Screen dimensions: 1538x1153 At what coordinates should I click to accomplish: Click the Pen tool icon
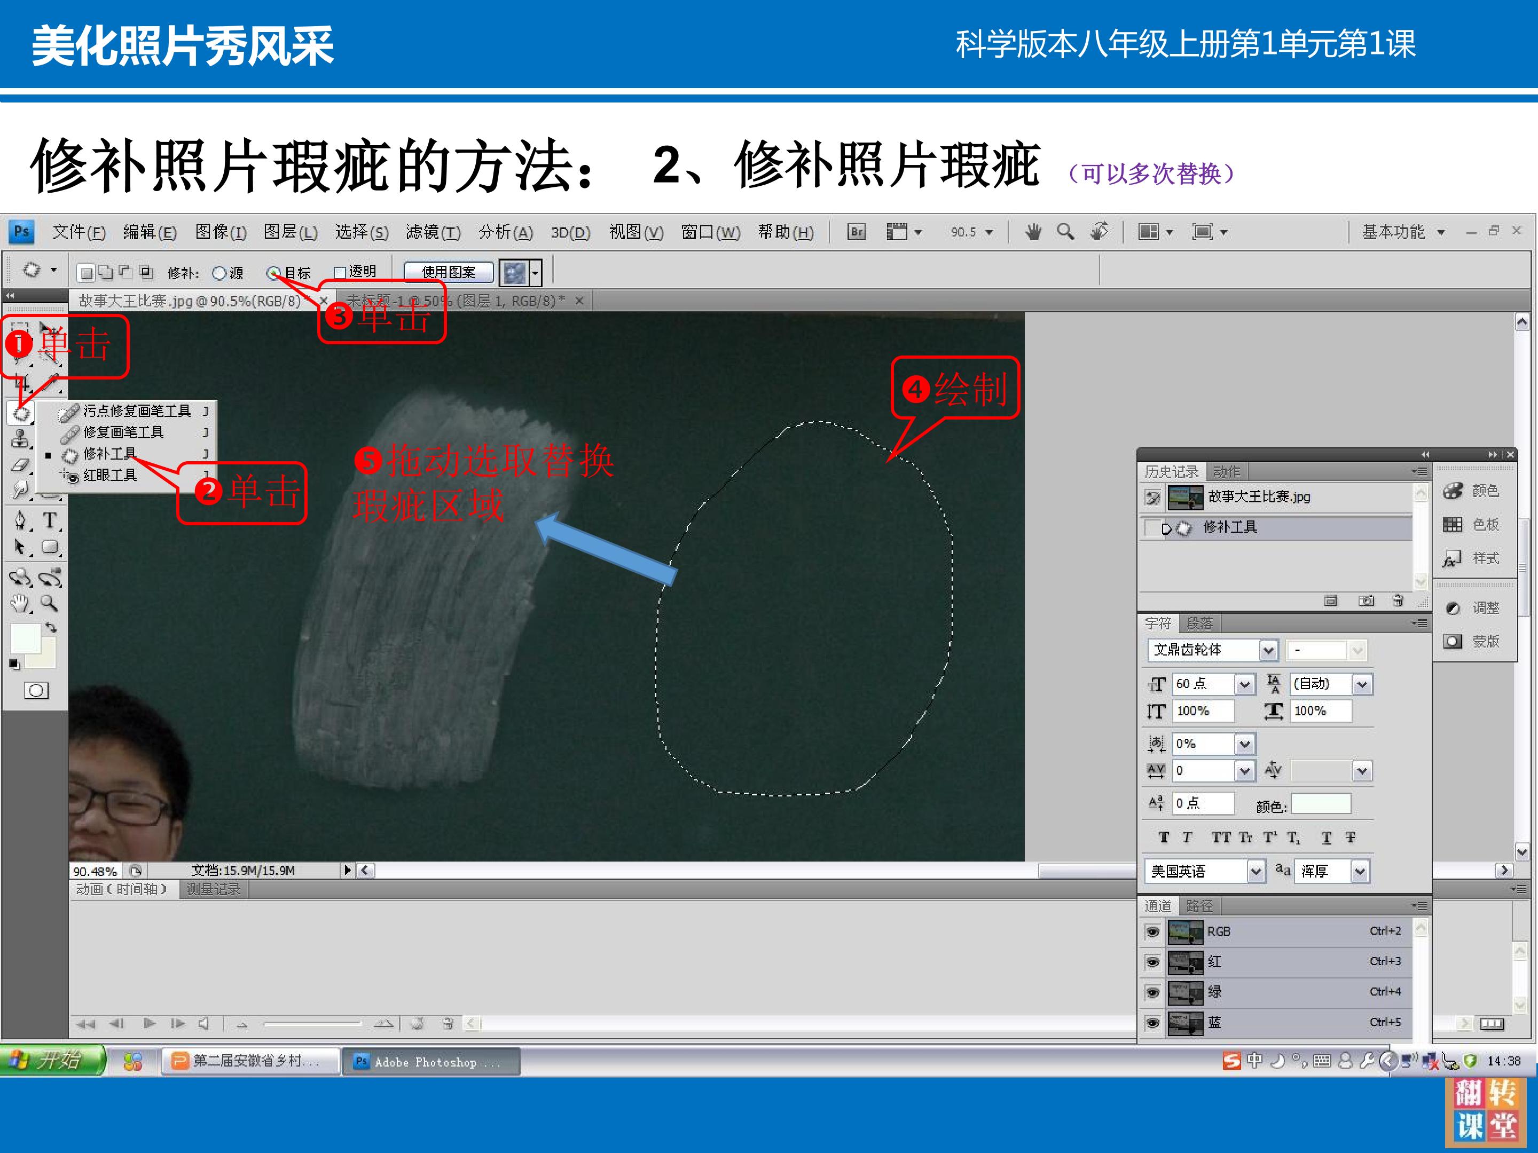tap(21, 520)
